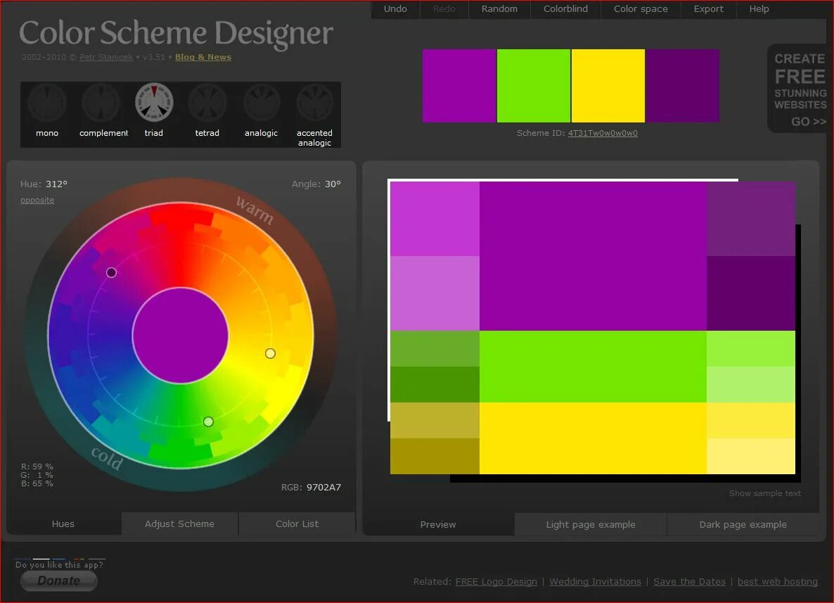
Task: Click the green swatch in scheme strip
Action: 534,86
